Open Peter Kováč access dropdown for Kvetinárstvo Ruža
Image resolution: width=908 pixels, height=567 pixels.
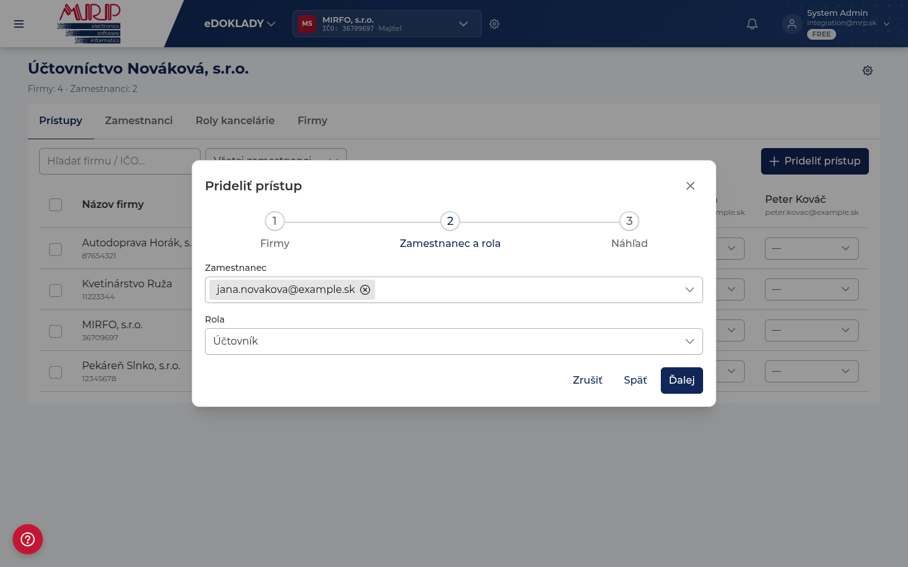812,289
